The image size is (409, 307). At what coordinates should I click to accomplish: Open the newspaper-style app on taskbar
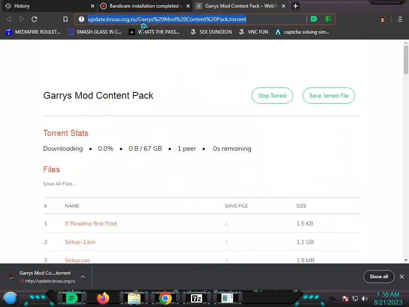coord(227,298)
